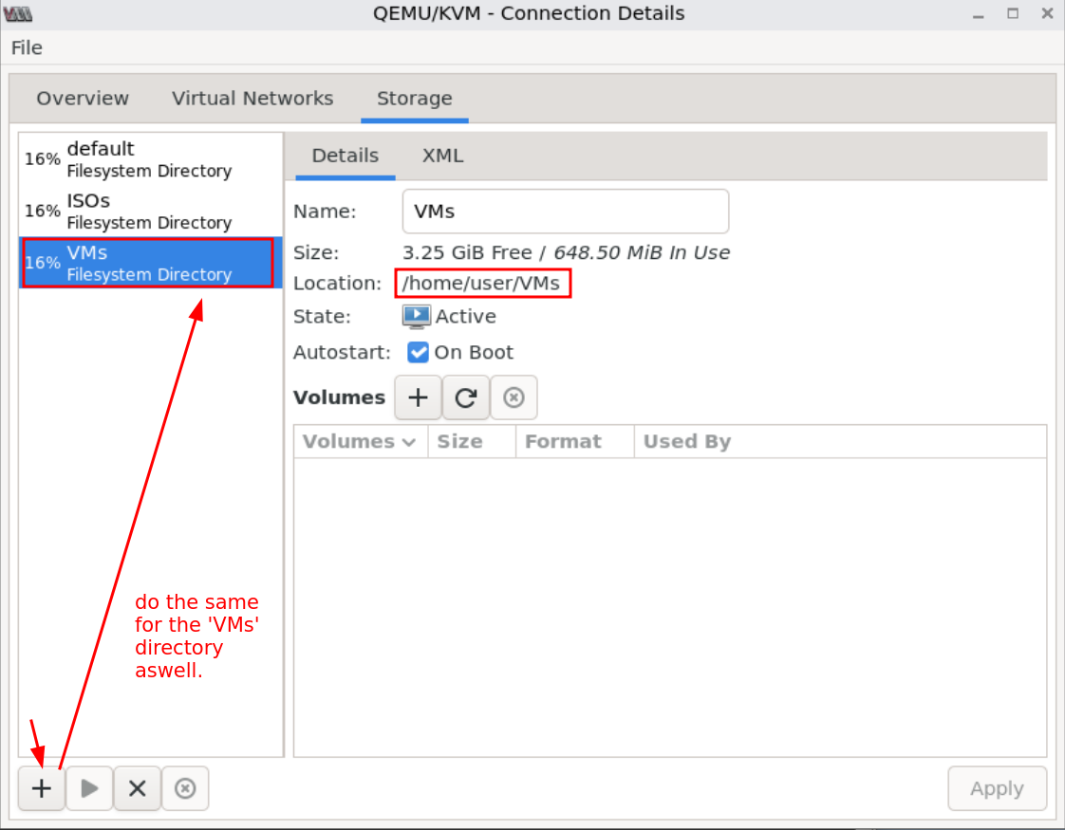Sort by the Format column header
This screenshot has height=830, width=1065.
coord(574,442)
